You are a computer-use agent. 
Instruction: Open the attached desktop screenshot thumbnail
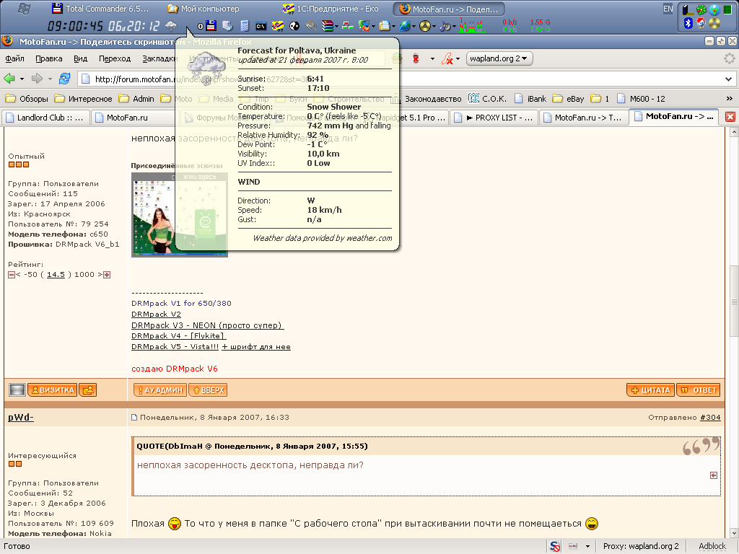[180, 215]
